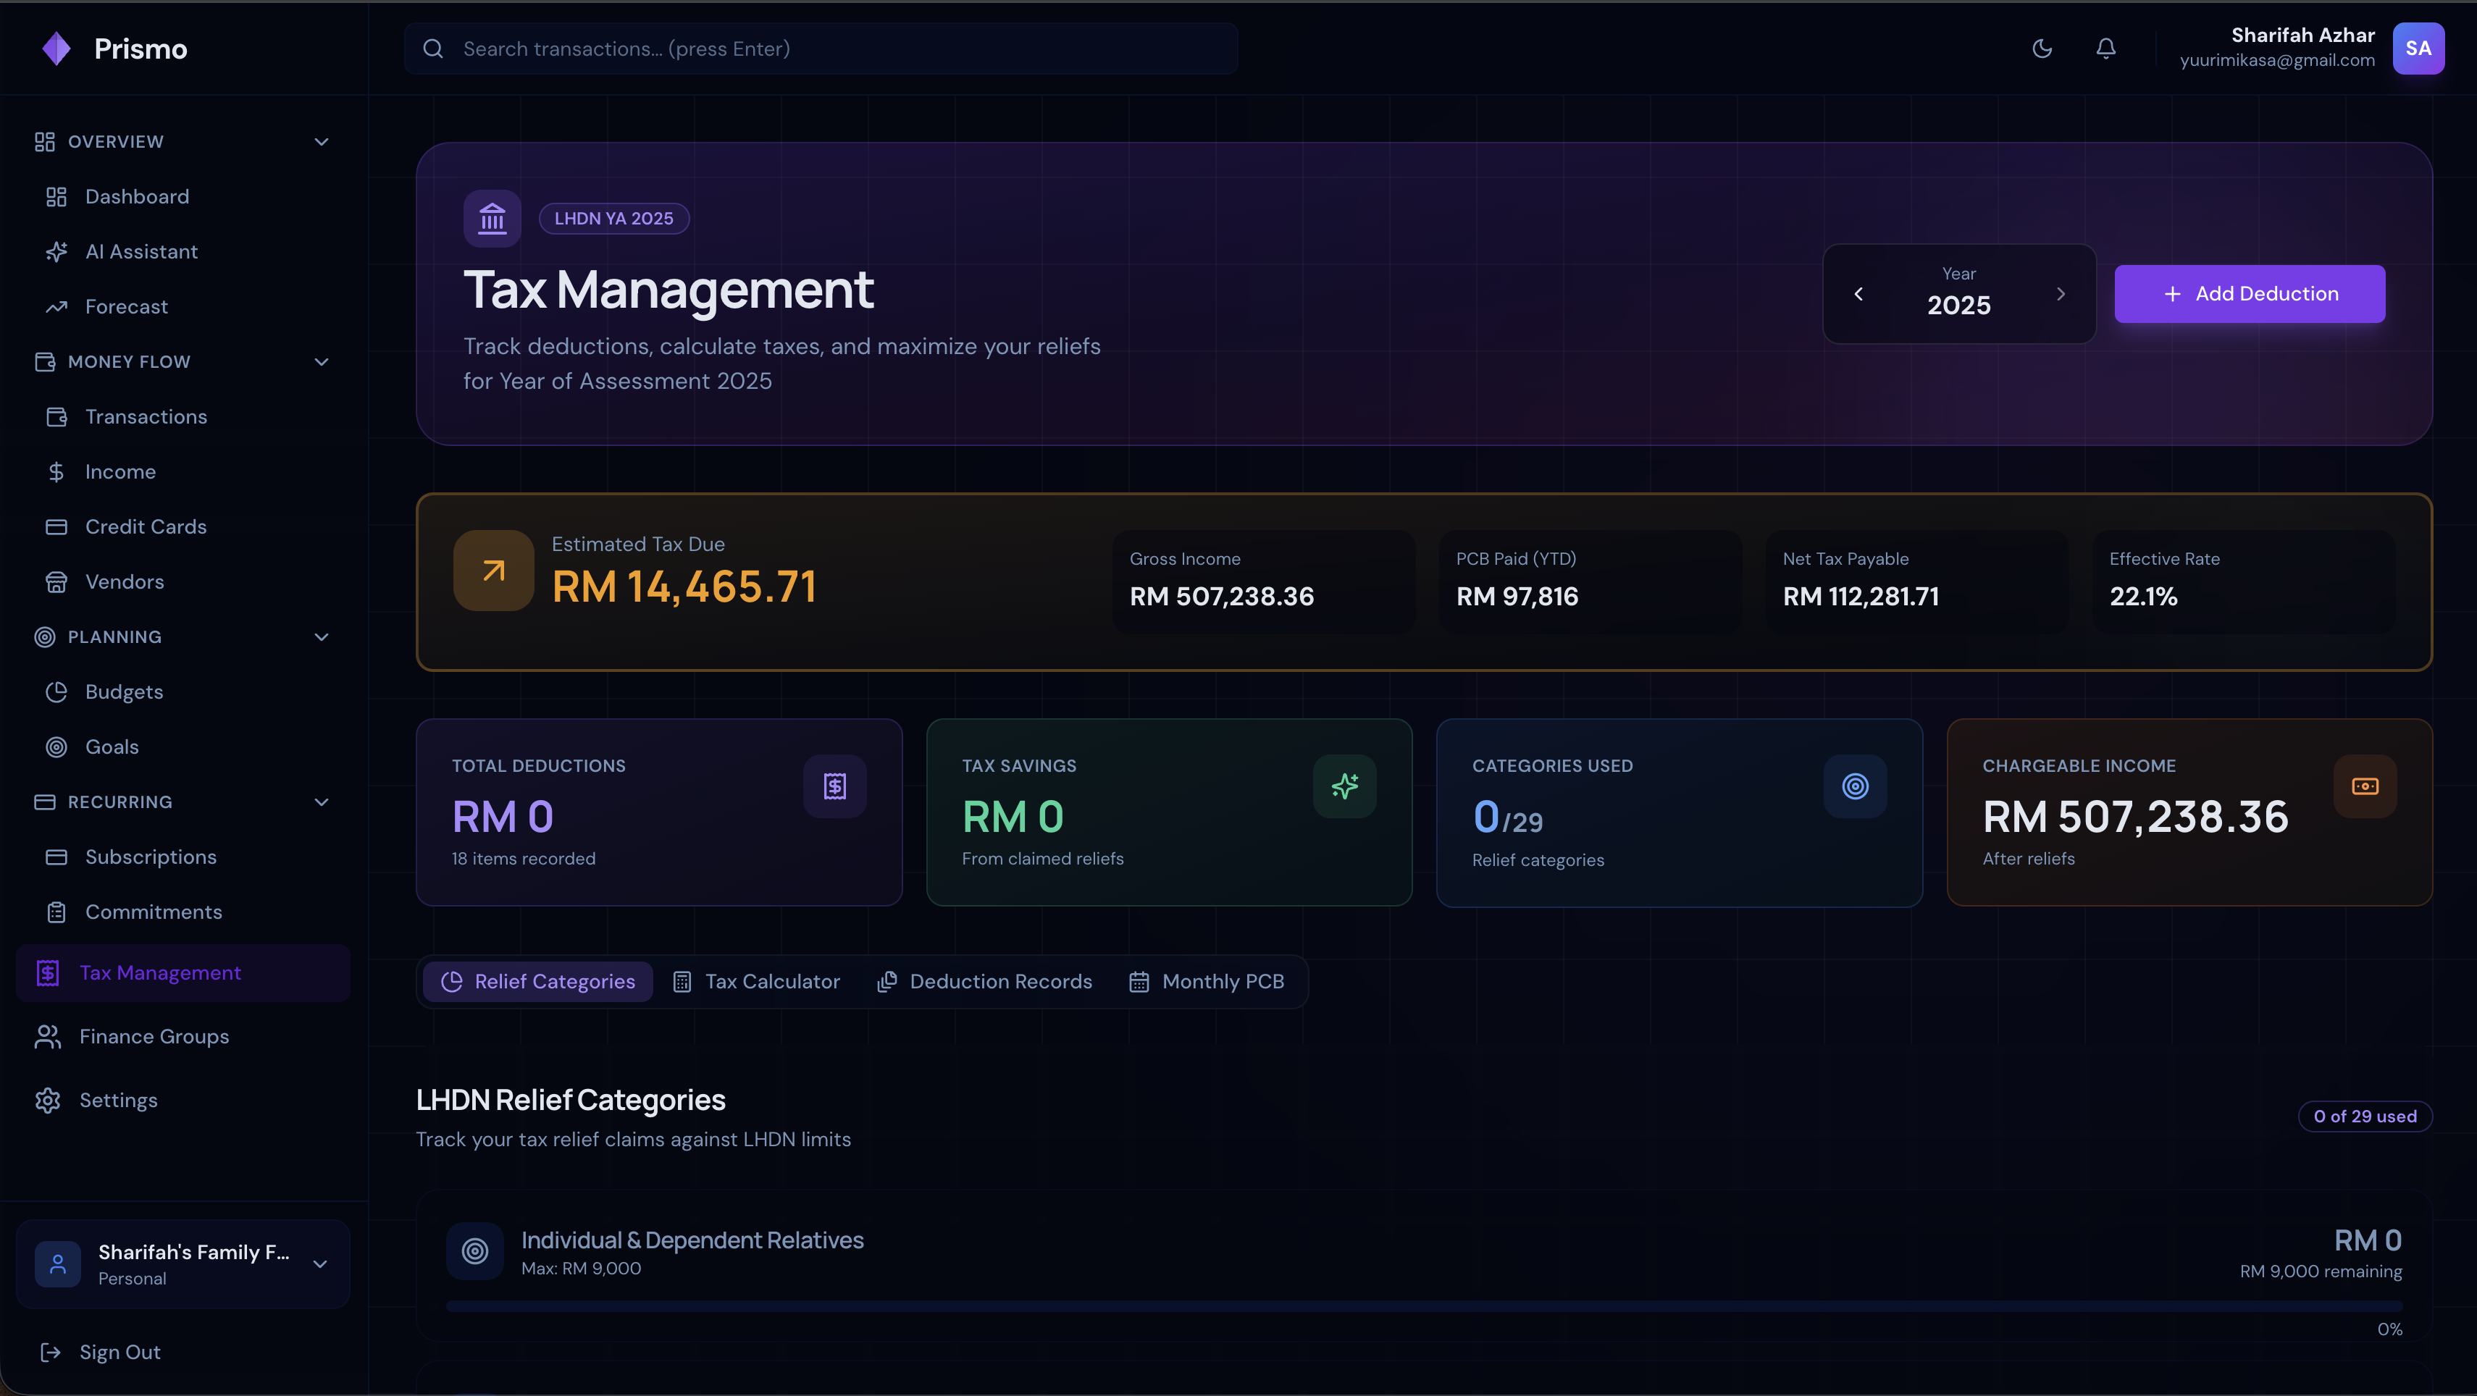Click the Sign Out icon
The width and height of the screenshot is (2477, 1396).
pos(51,1352)
